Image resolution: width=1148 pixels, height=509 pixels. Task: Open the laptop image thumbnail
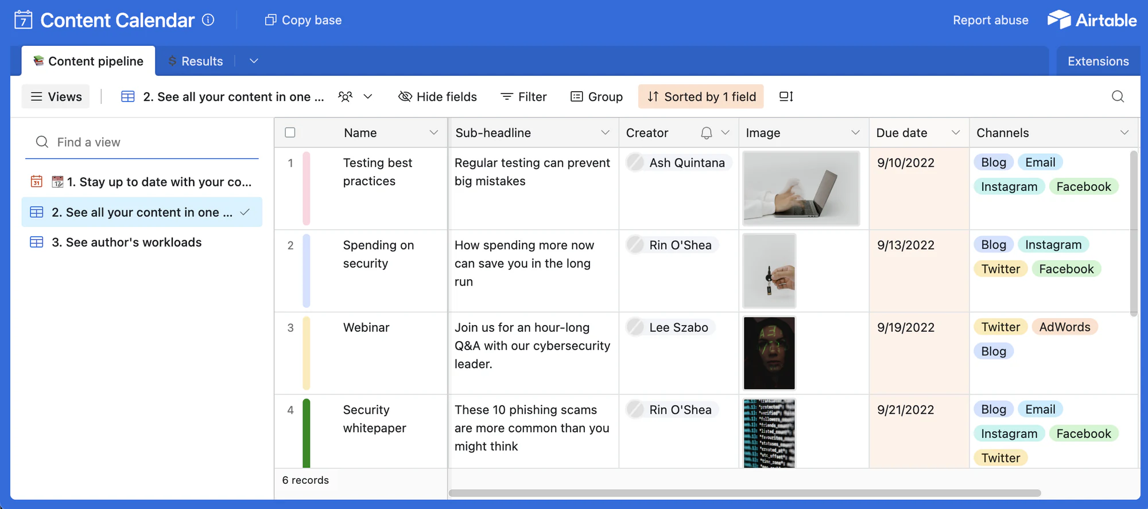click(801, 189)
